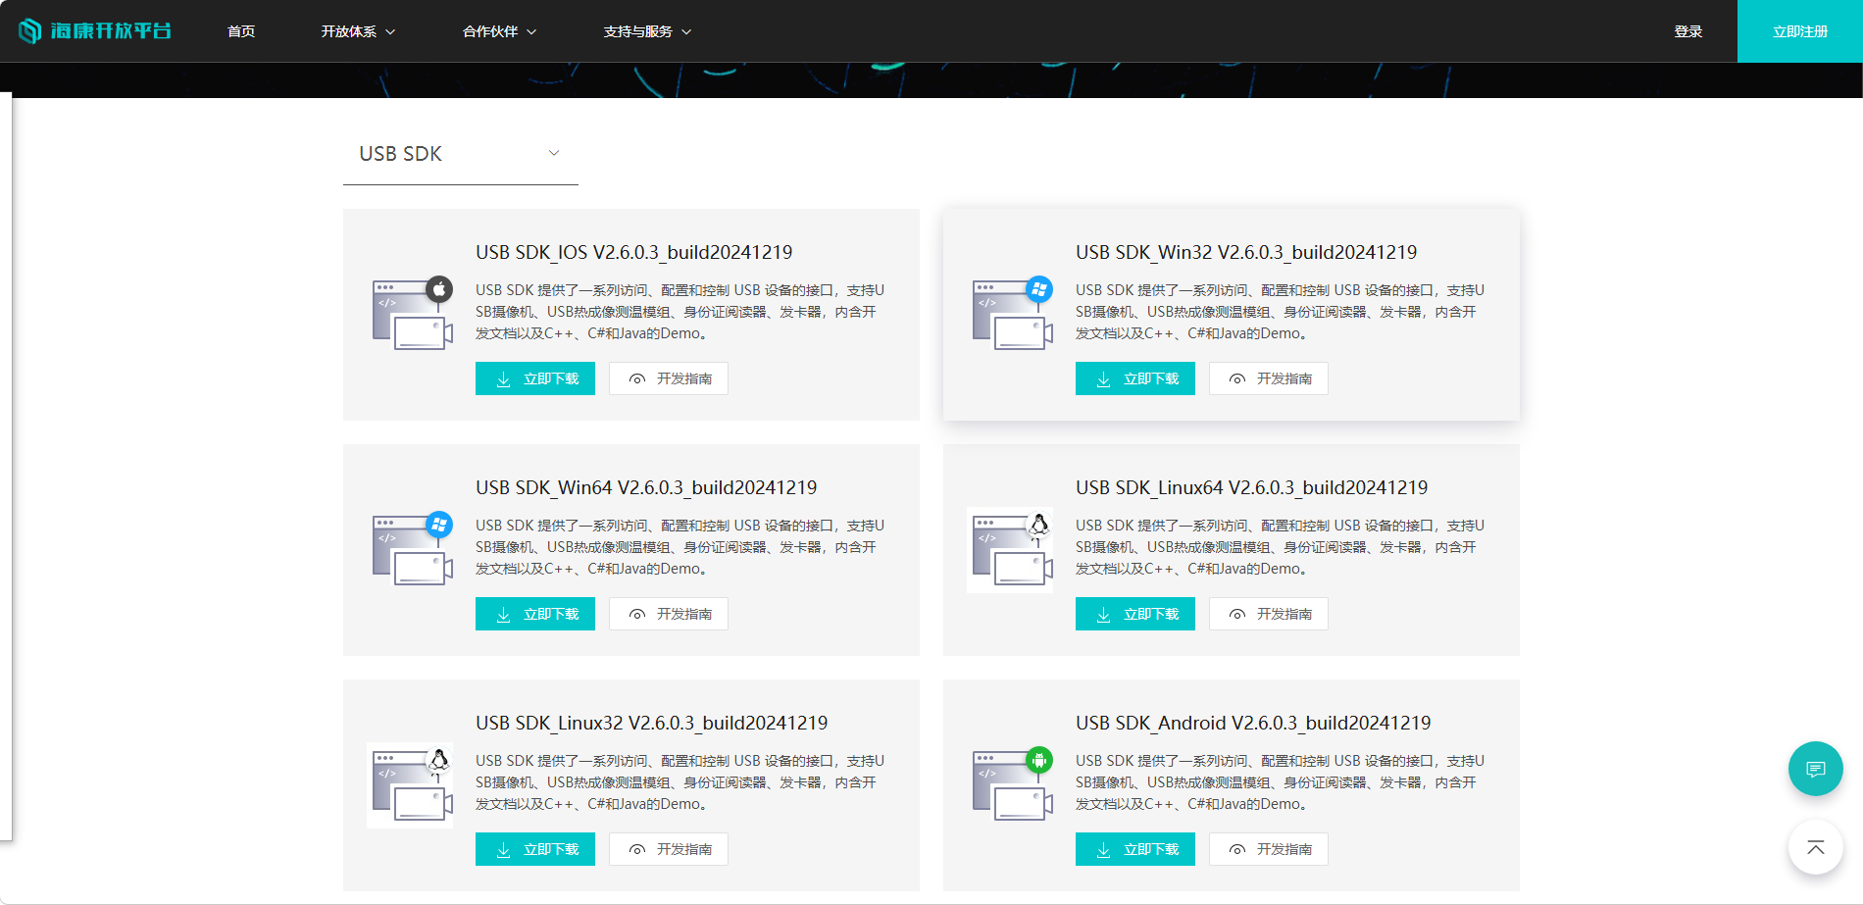Click the USB SDK_Win32 Windows product icon
1863x905 pixels.
[1013, 314]
